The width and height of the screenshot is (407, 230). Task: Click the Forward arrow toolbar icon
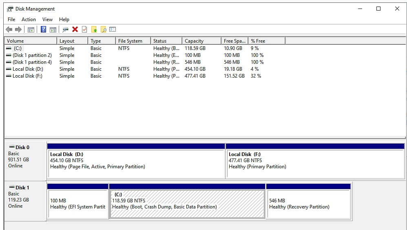pos(18,30)
